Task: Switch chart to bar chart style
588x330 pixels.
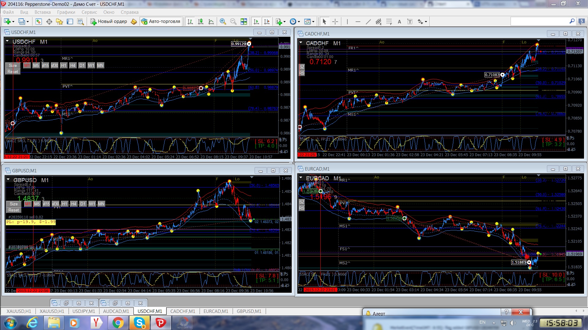Action: tap(190, 21)
